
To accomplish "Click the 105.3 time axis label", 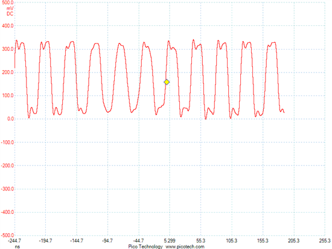I will [x=232, y=241].
